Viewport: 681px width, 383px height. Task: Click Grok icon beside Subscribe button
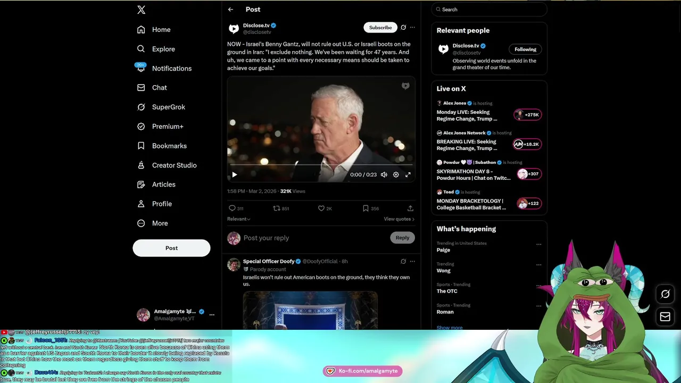click(x=403, y=27)
